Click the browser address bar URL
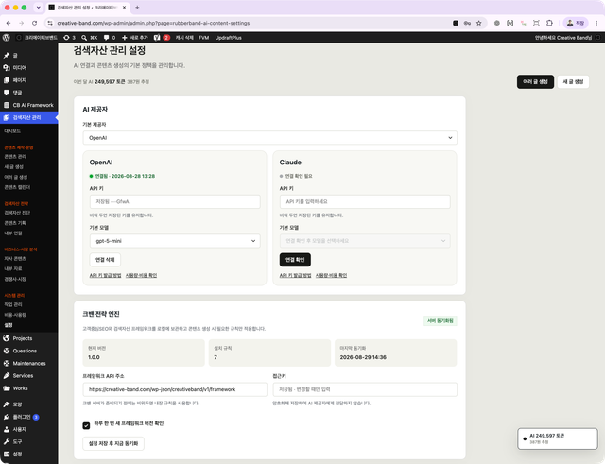 153,23
